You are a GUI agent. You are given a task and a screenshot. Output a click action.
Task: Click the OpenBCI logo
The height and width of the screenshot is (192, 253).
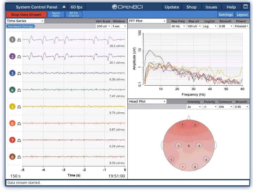pyautogui.click(x=127, y=7)
